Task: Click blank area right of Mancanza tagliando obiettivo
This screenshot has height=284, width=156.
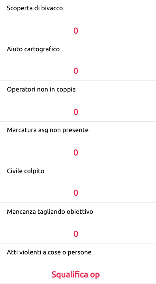Action: coord(124,211)
